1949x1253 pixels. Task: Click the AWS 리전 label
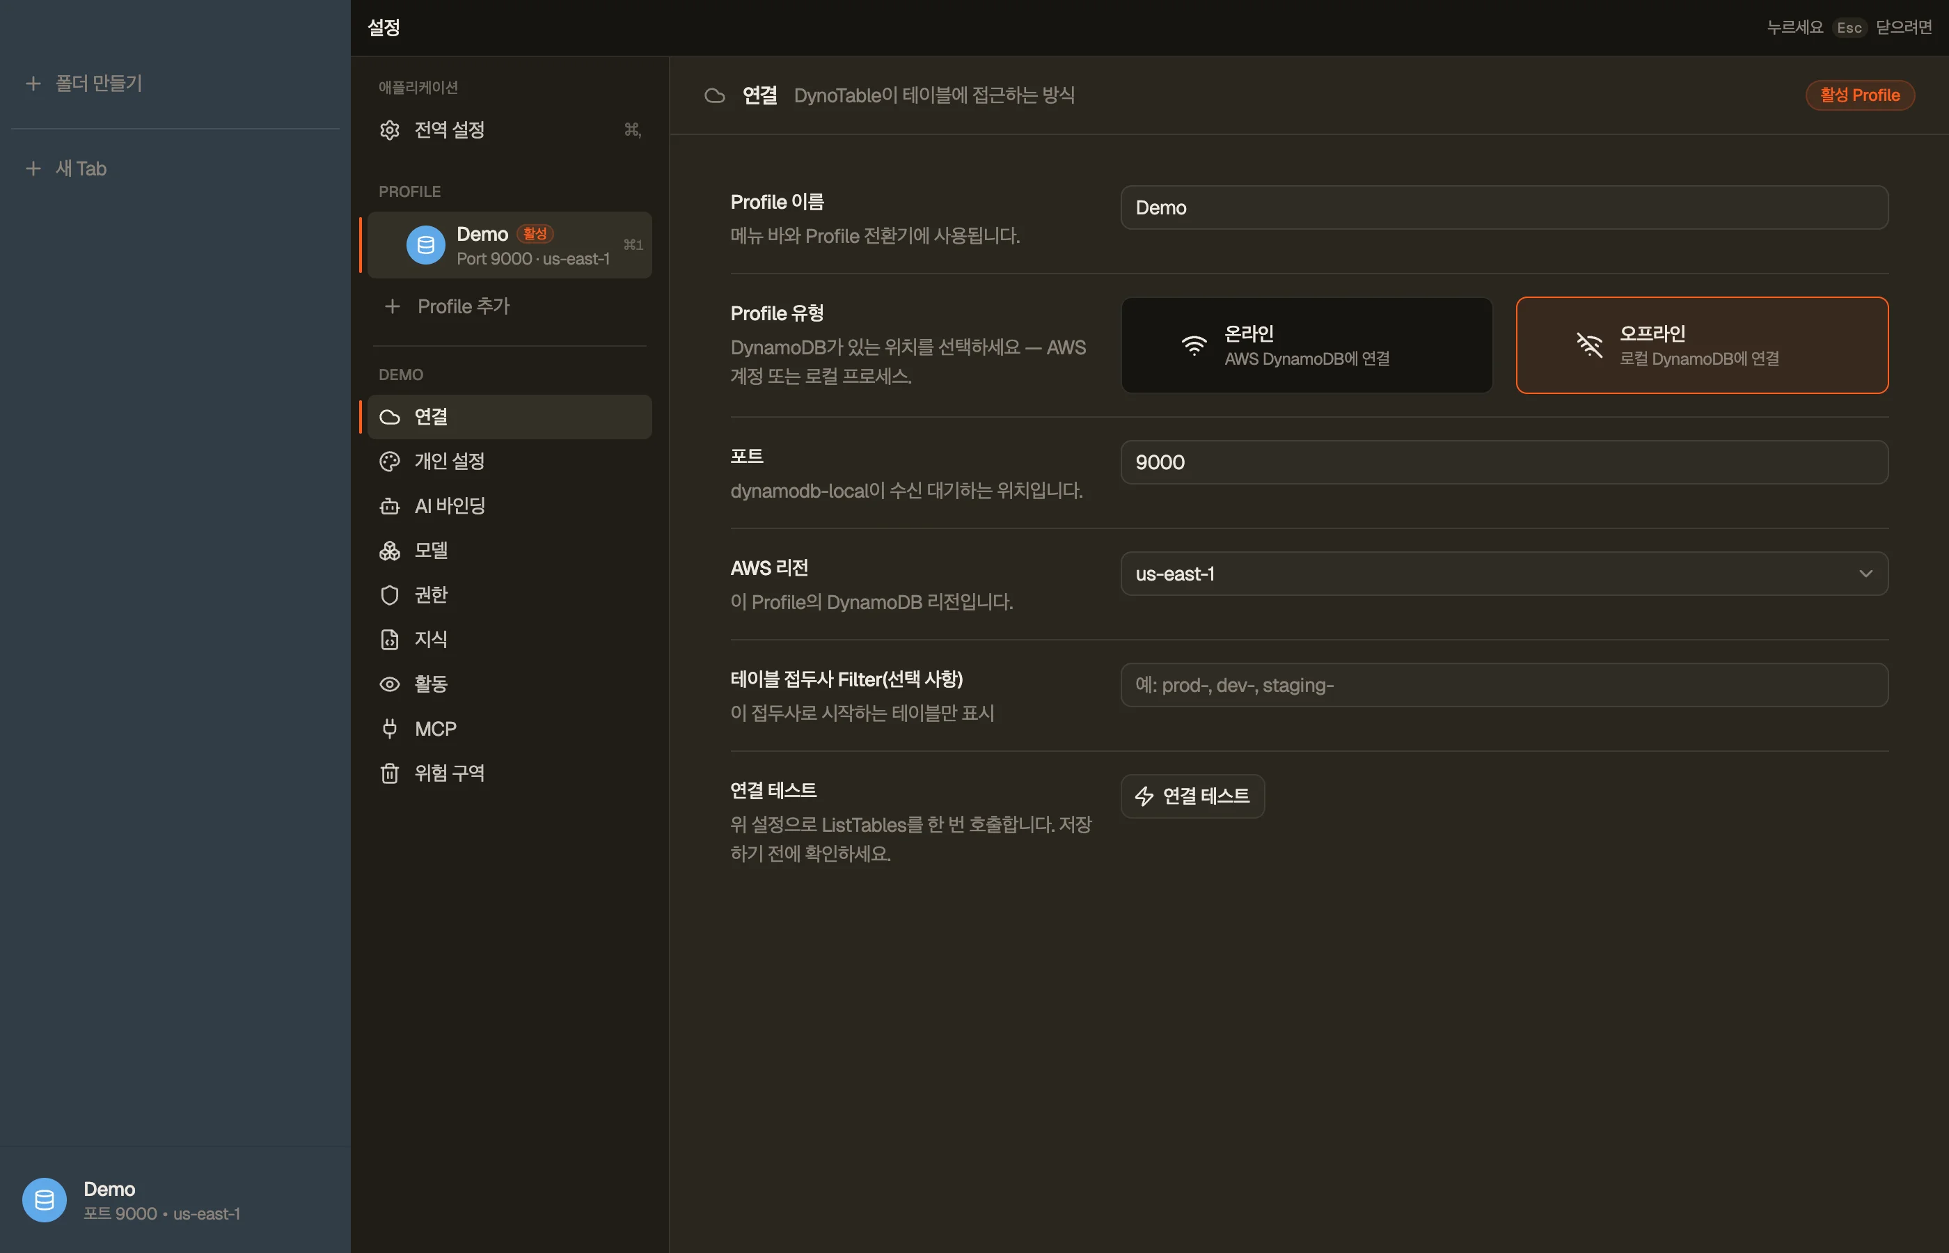770,568
